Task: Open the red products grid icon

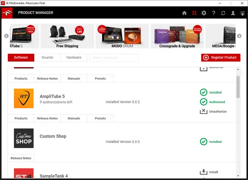Action: click(194, 13)
